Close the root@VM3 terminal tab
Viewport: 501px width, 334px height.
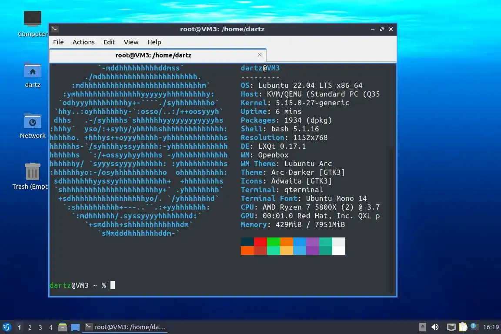260,55
